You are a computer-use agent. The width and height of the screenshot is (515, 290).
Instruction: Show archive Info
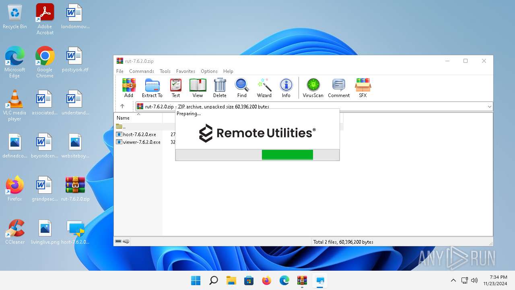coord(286,88)
